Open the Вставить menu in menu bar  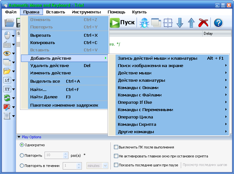tap(55, 12)
